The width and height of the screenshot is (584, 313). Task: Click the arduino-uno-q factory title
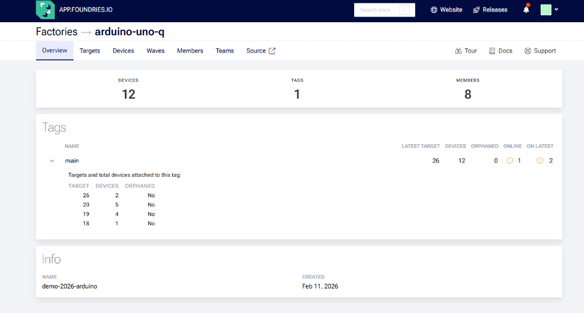(x=129, y=31)
